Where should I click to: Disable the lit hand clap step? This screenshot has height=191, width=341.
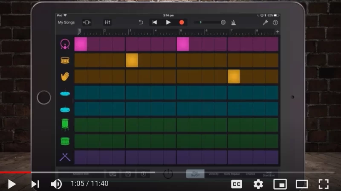coord(234,76)
